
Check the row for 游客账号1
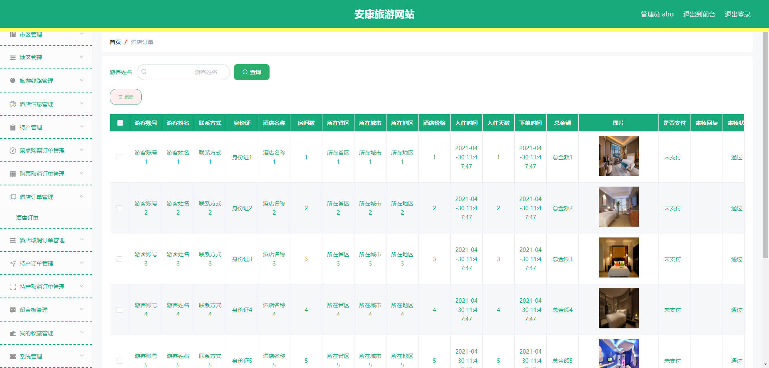click(x=119, y=157)
